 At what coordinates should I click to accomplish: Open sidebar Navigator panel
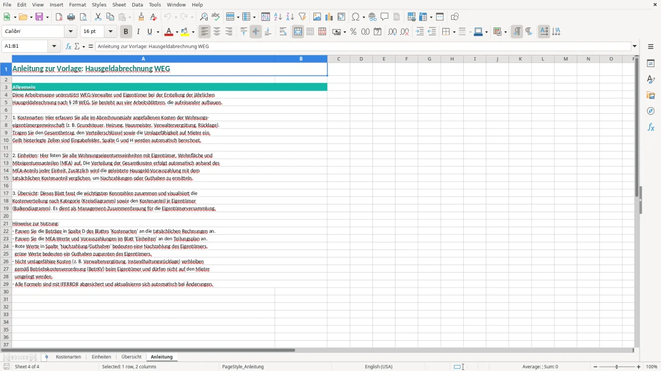[x=651, y=111]
